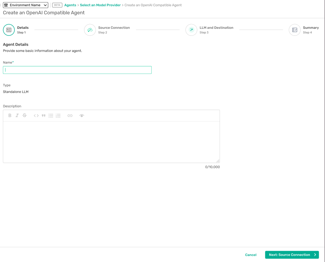
Task: Apply italic formatting in description toolbar
Action: 17,116
